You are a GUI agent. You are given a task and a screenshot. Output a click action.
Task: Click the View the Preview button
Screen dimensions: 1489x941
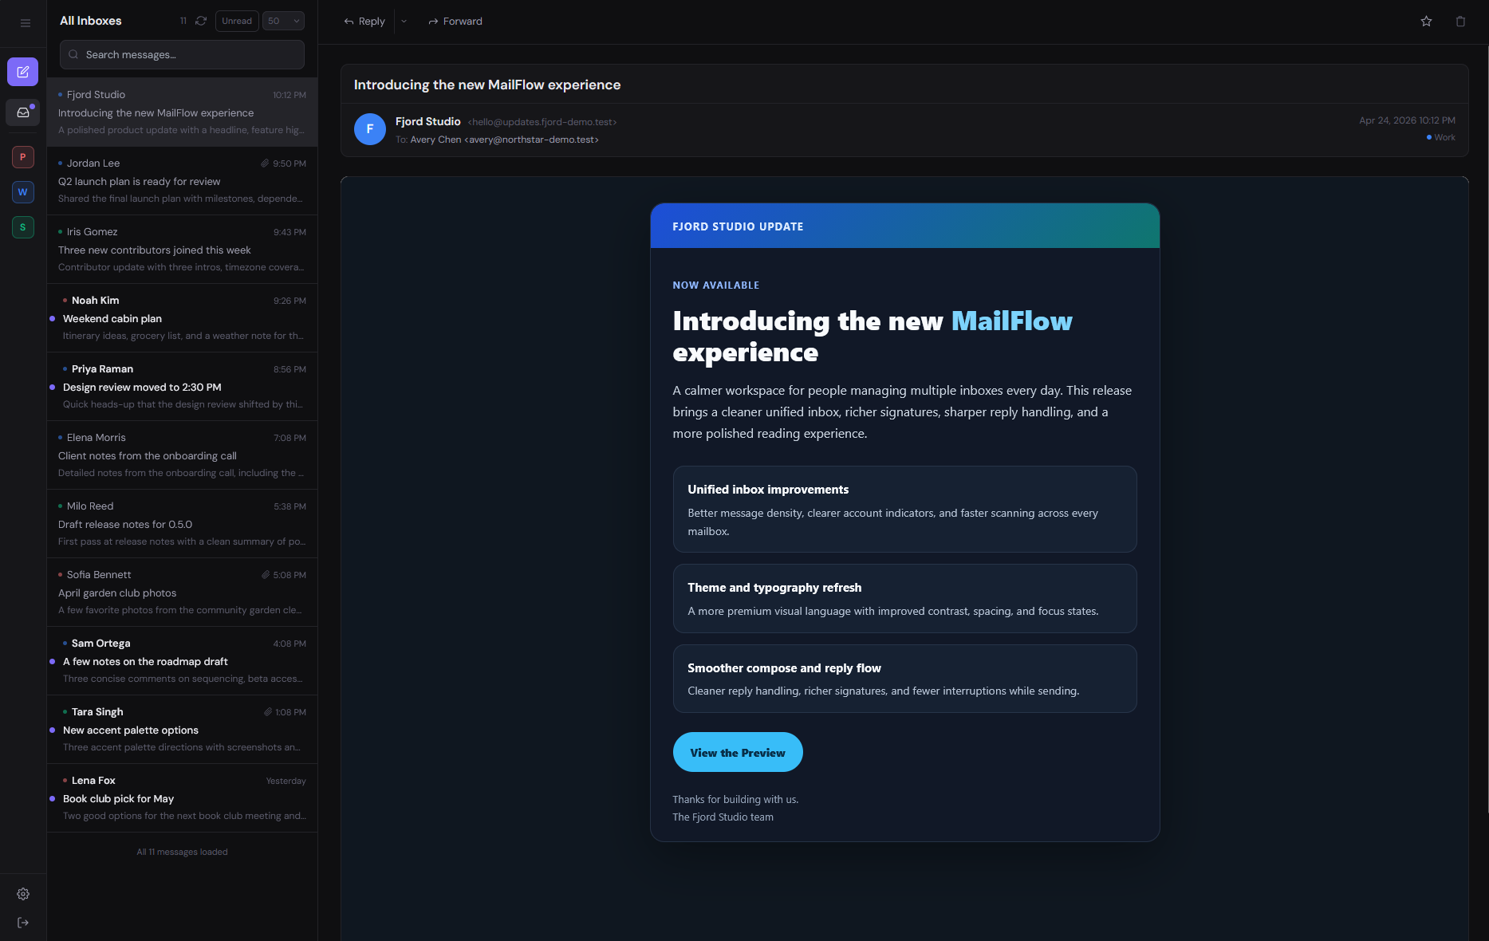pyautogui.click(x=737, y=752)
